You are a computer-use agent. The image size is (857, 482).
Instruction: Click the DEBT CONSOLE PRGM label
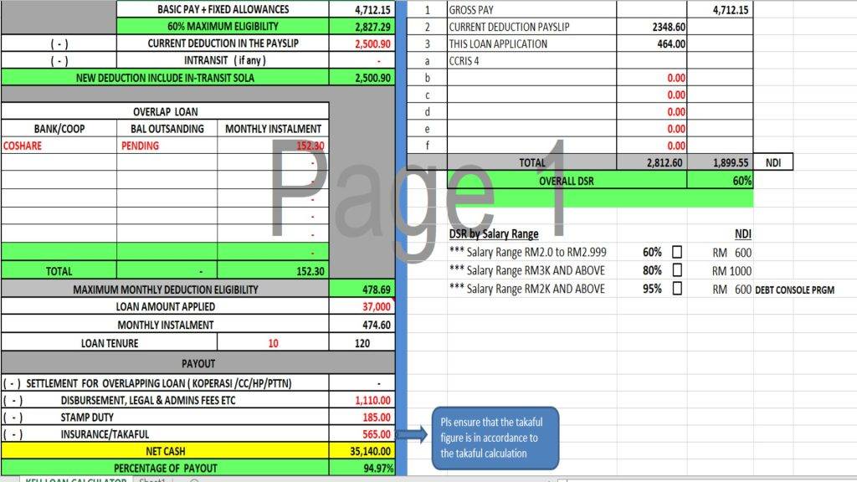(x=795, y=290)
